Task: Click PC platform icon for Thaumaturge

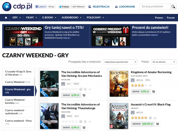Action: (x=63, y=116)
